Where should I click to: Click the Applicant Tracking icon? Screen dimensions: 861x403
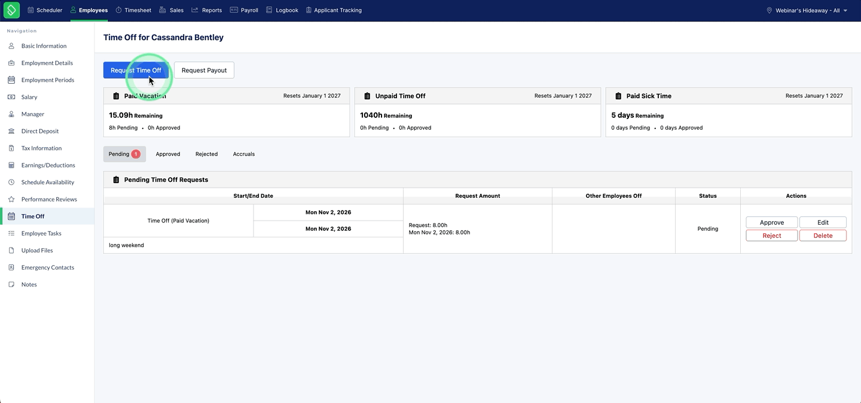(309, 10)
